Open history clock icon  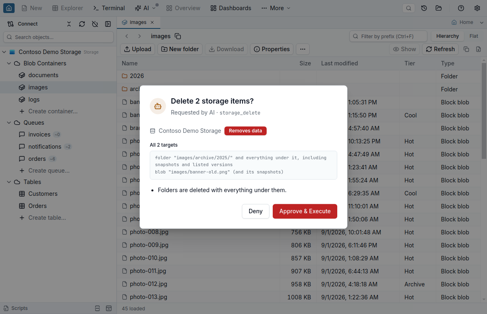(424, 8)
